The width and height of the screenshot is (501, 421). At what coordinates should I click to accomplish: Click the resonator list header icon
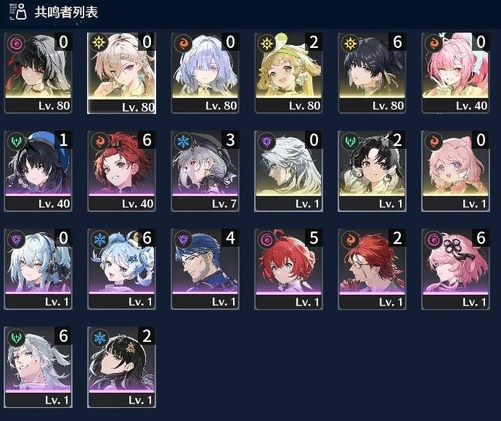18,12
